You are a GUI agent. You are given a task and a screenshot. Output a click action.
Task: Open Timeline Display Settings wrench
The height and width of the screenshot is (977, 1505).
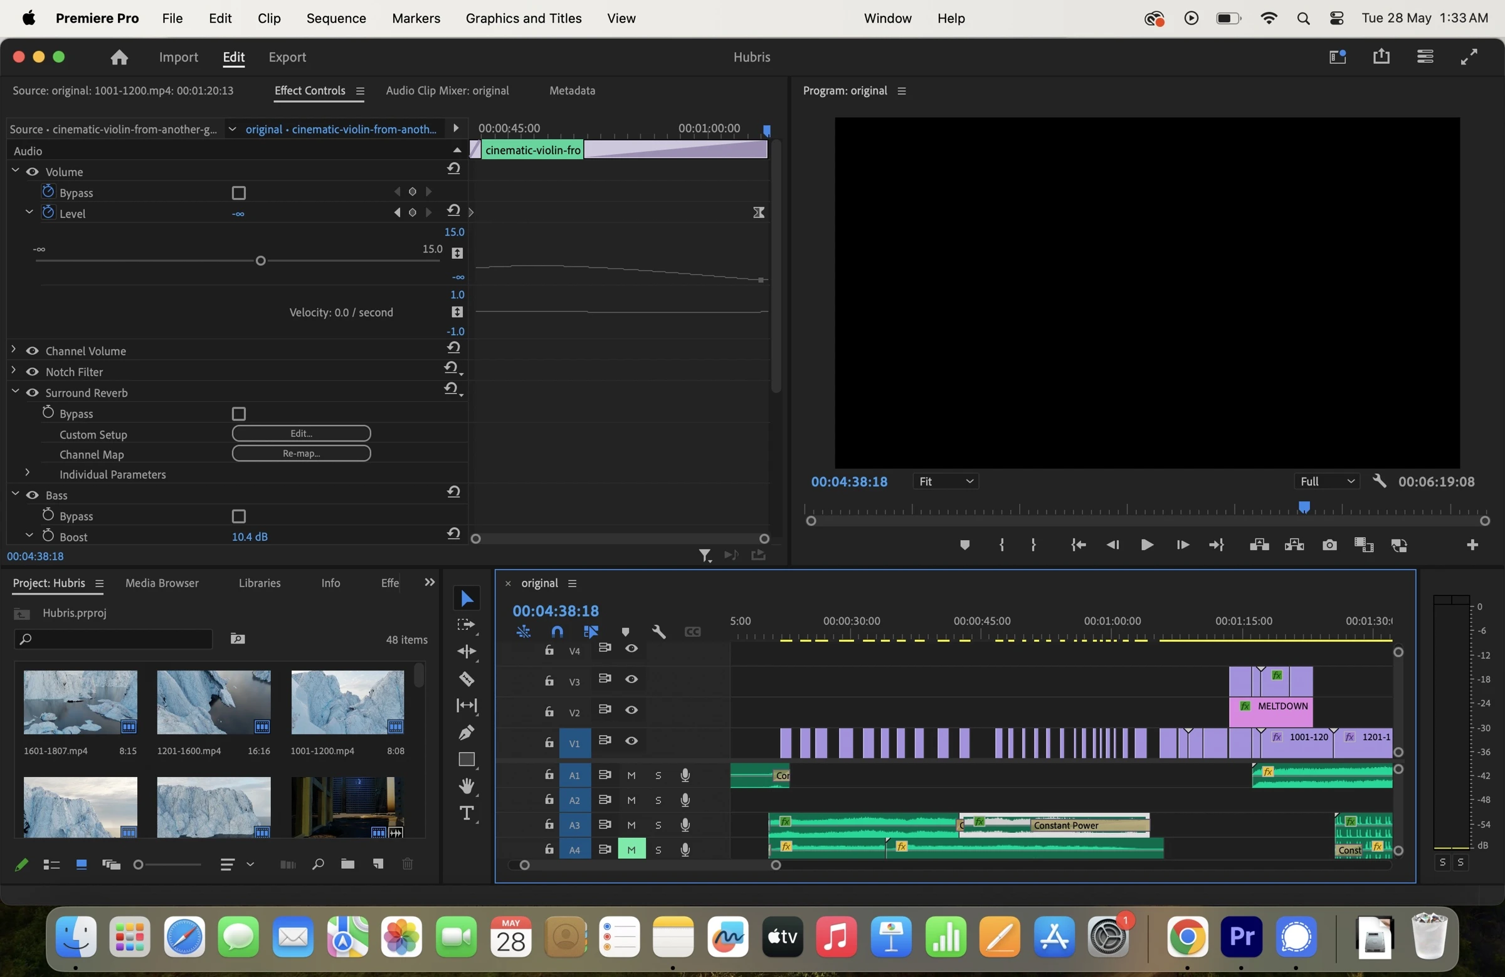659,632
